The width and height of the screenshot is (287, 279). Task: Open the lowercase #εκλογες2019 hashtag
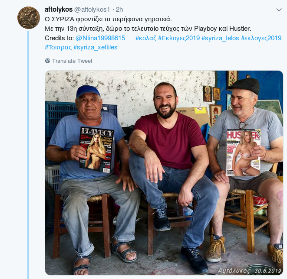tap(261, 38)
